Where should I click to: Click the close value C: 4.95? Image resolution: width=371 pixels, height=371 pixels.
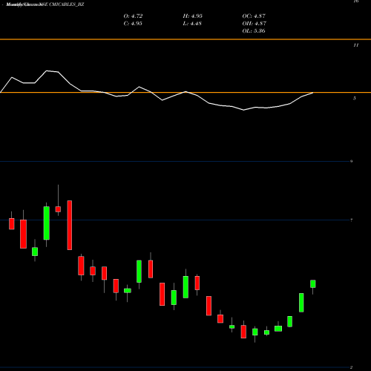click(x=133, y=24)
